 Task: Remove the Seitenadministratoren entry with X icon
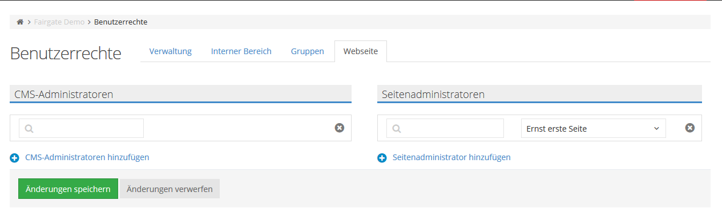pyautogui.click(x=689, y=128)
